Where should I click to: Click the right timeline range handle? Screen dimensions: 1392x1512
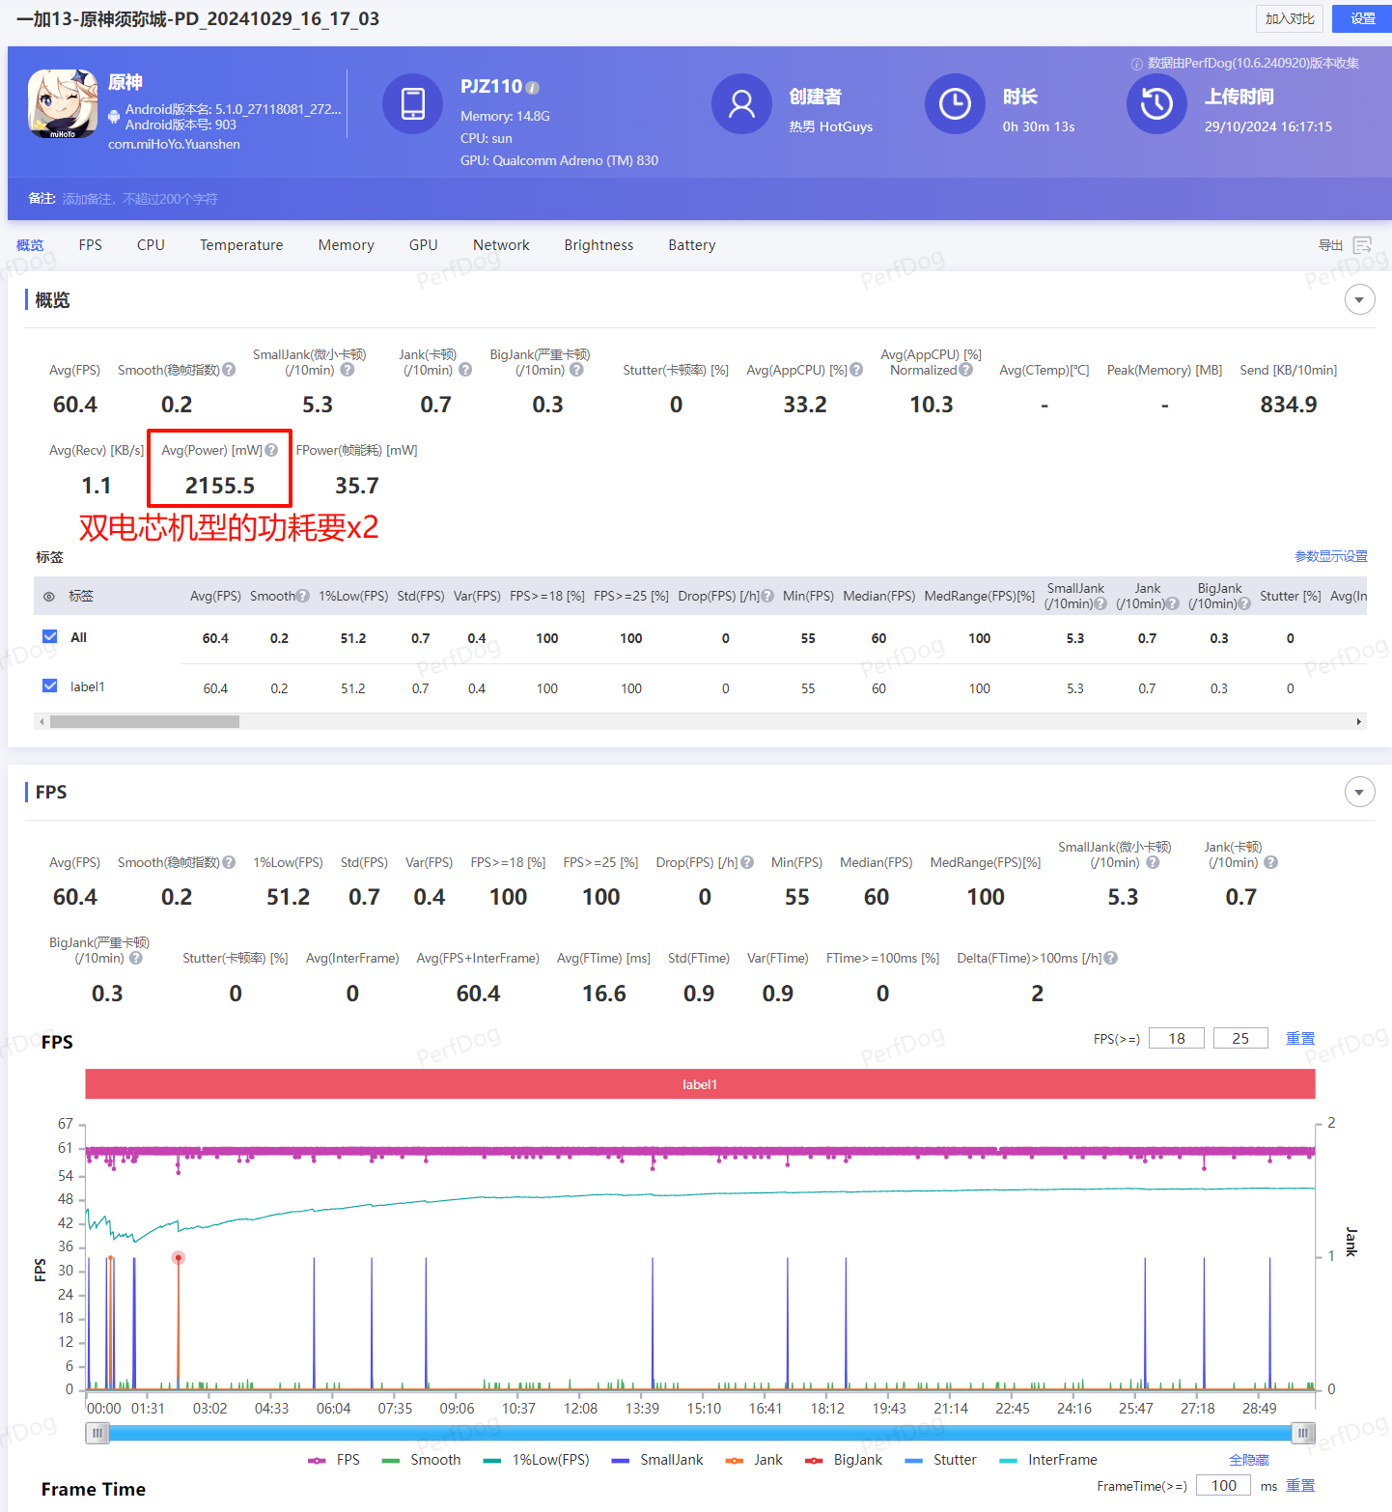(1303, 1434)
